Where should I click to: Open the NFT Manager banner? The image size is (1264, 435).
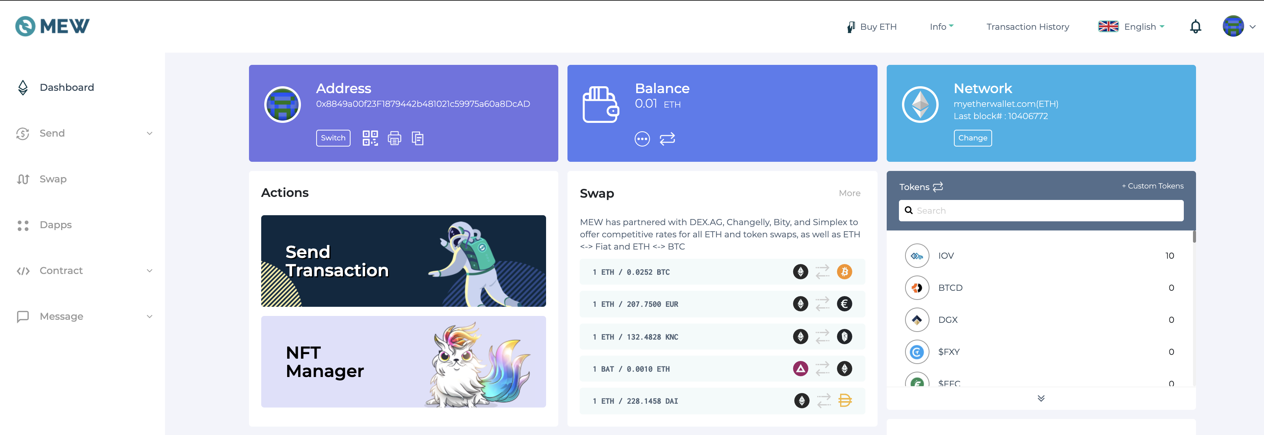coord(403,362)
